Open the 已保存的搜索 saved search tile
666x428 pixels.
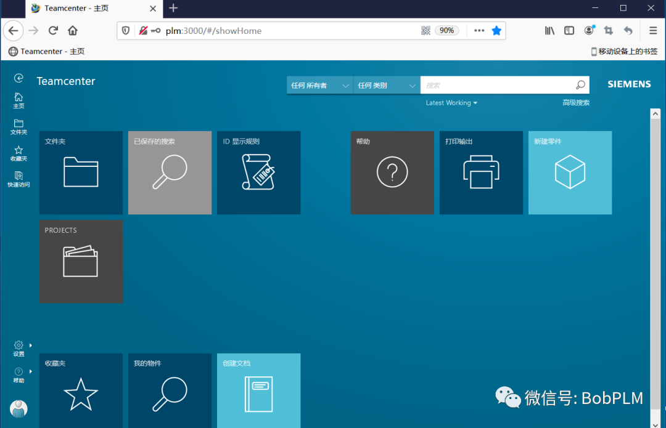(170, 172)
